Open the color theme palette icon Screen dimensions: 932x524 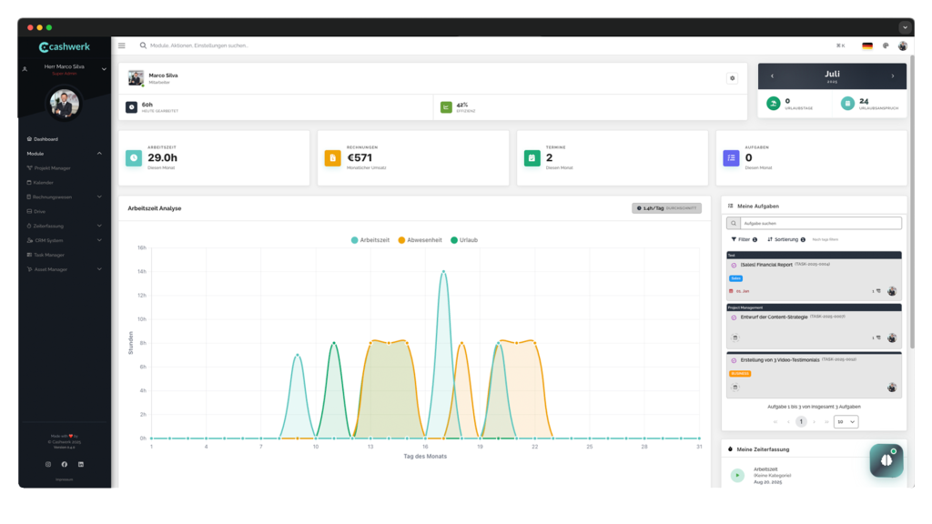[886, 45]
